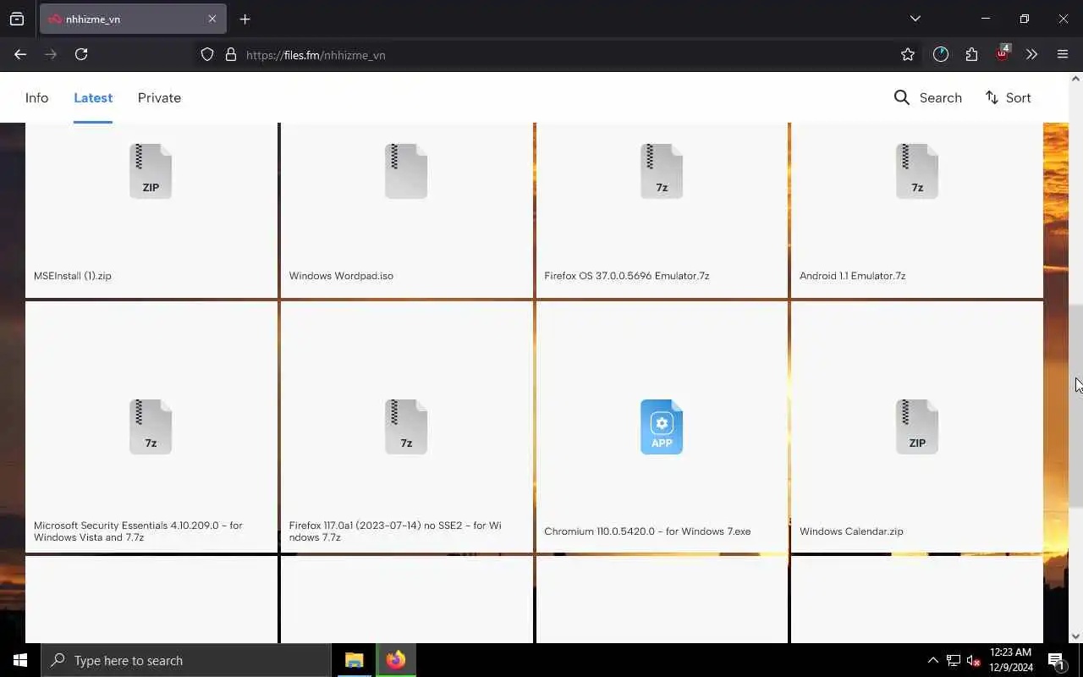The image size is (1083, 677).
Task: Close the nhhizme_vn tab
Action: coord(212,19)
